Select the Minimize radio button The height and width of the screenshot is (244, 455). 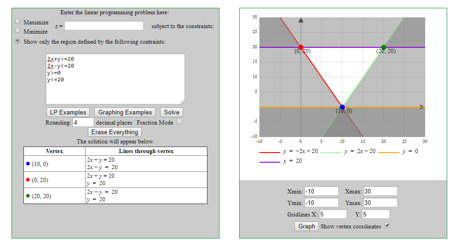click(x=17, y=31)
